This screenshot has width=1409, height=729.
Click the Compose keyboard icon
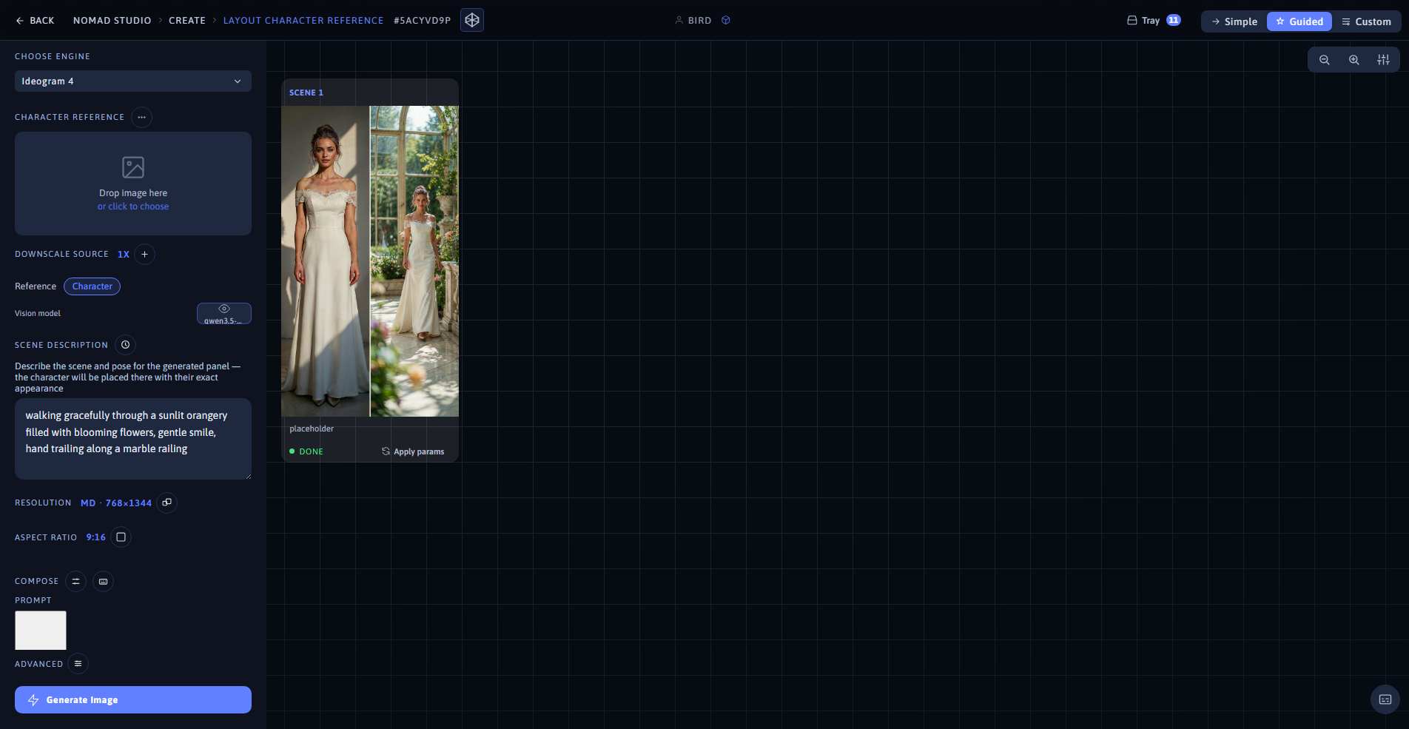[104, 582]
